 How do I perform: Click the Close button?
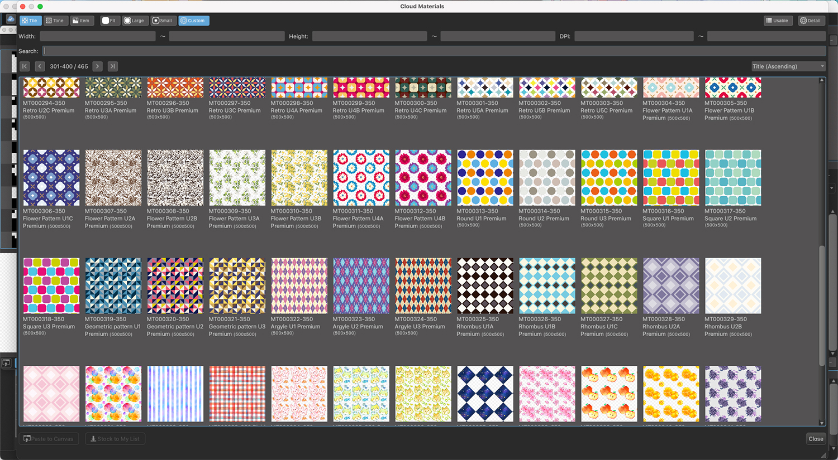[x=816, y=439]
